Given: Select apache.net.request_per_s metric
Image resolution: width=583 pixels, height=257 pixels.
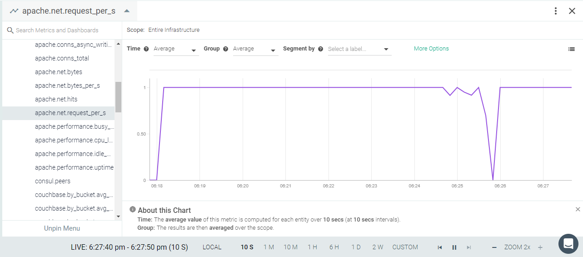Looking at the screenshot, I should [x=58, y=113].
